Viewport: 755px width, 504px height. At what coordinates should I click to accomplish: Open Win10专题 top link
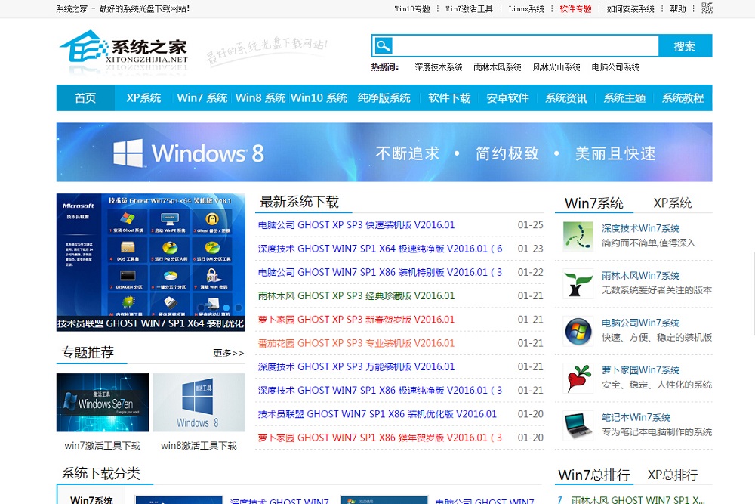click(x=411, y=8)
